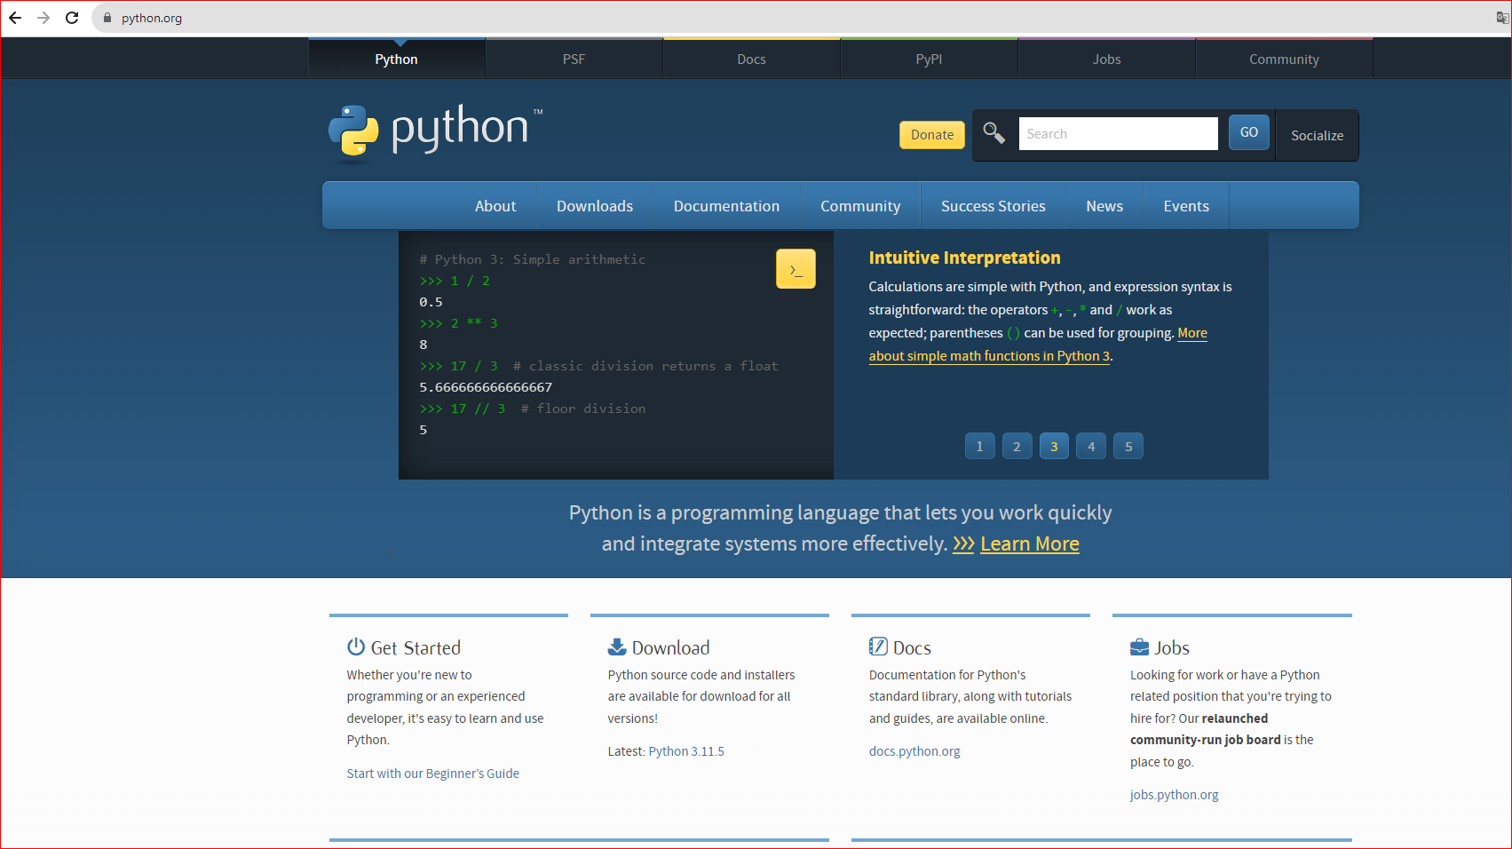Reload the page with refresh icon
This screenshot has height=849, width=1512.
point(72,18)
